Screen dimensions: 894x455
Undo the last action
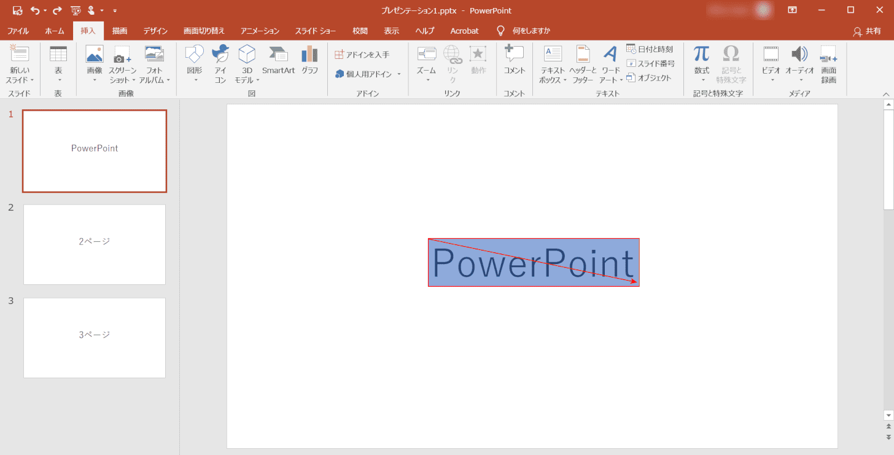click(35, 10)
